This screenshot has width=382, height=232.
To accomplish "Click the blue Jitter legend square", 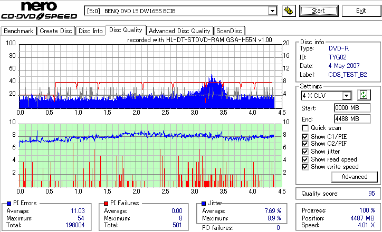I will [204, 204].
